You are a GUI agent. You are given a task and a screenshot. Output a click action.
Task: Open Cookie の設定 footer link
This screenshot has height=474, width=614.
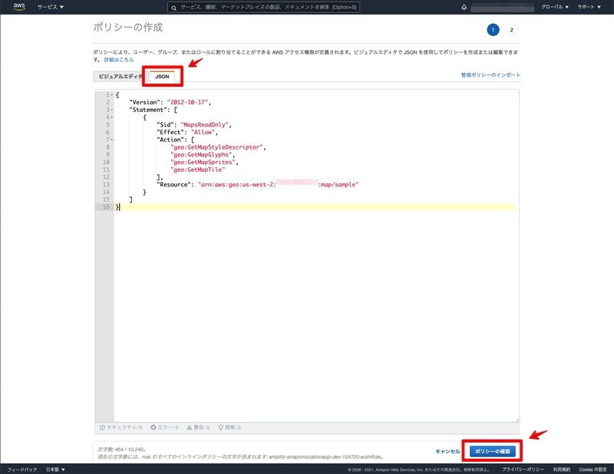point(593,469)
